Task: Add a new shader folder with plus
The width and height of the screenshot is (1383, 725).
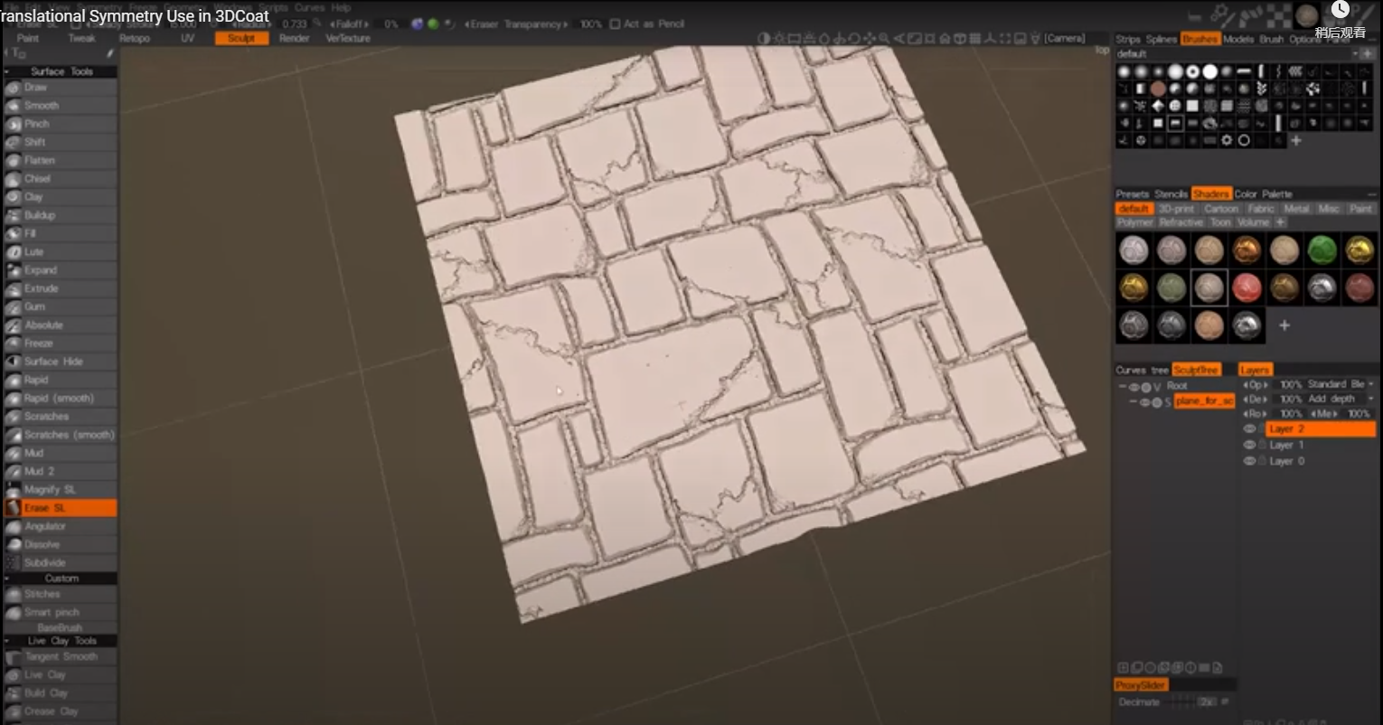Action: [1280, 222]
